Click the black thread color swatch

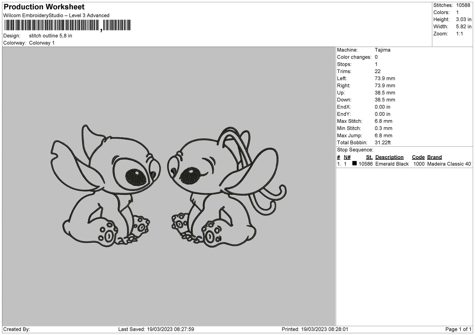click(354, 163)
